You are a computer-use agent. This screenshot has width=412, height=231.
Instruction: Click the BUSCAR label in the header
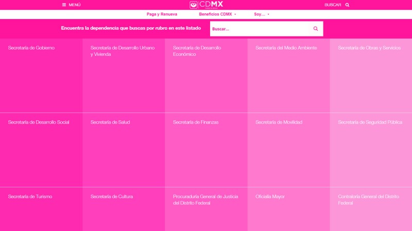[333, 5]
